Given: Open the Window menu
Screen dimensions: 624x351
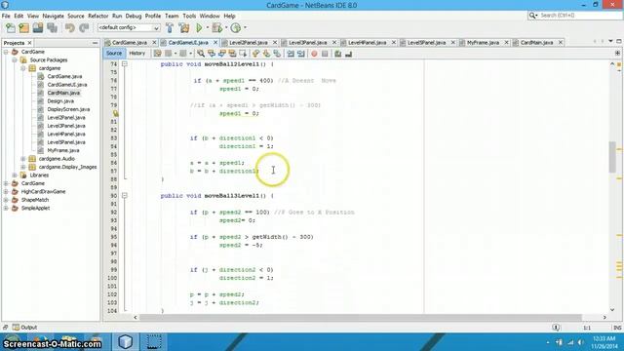Looking at the screenshot, I should pyautogui.click(x=210, y=16).
